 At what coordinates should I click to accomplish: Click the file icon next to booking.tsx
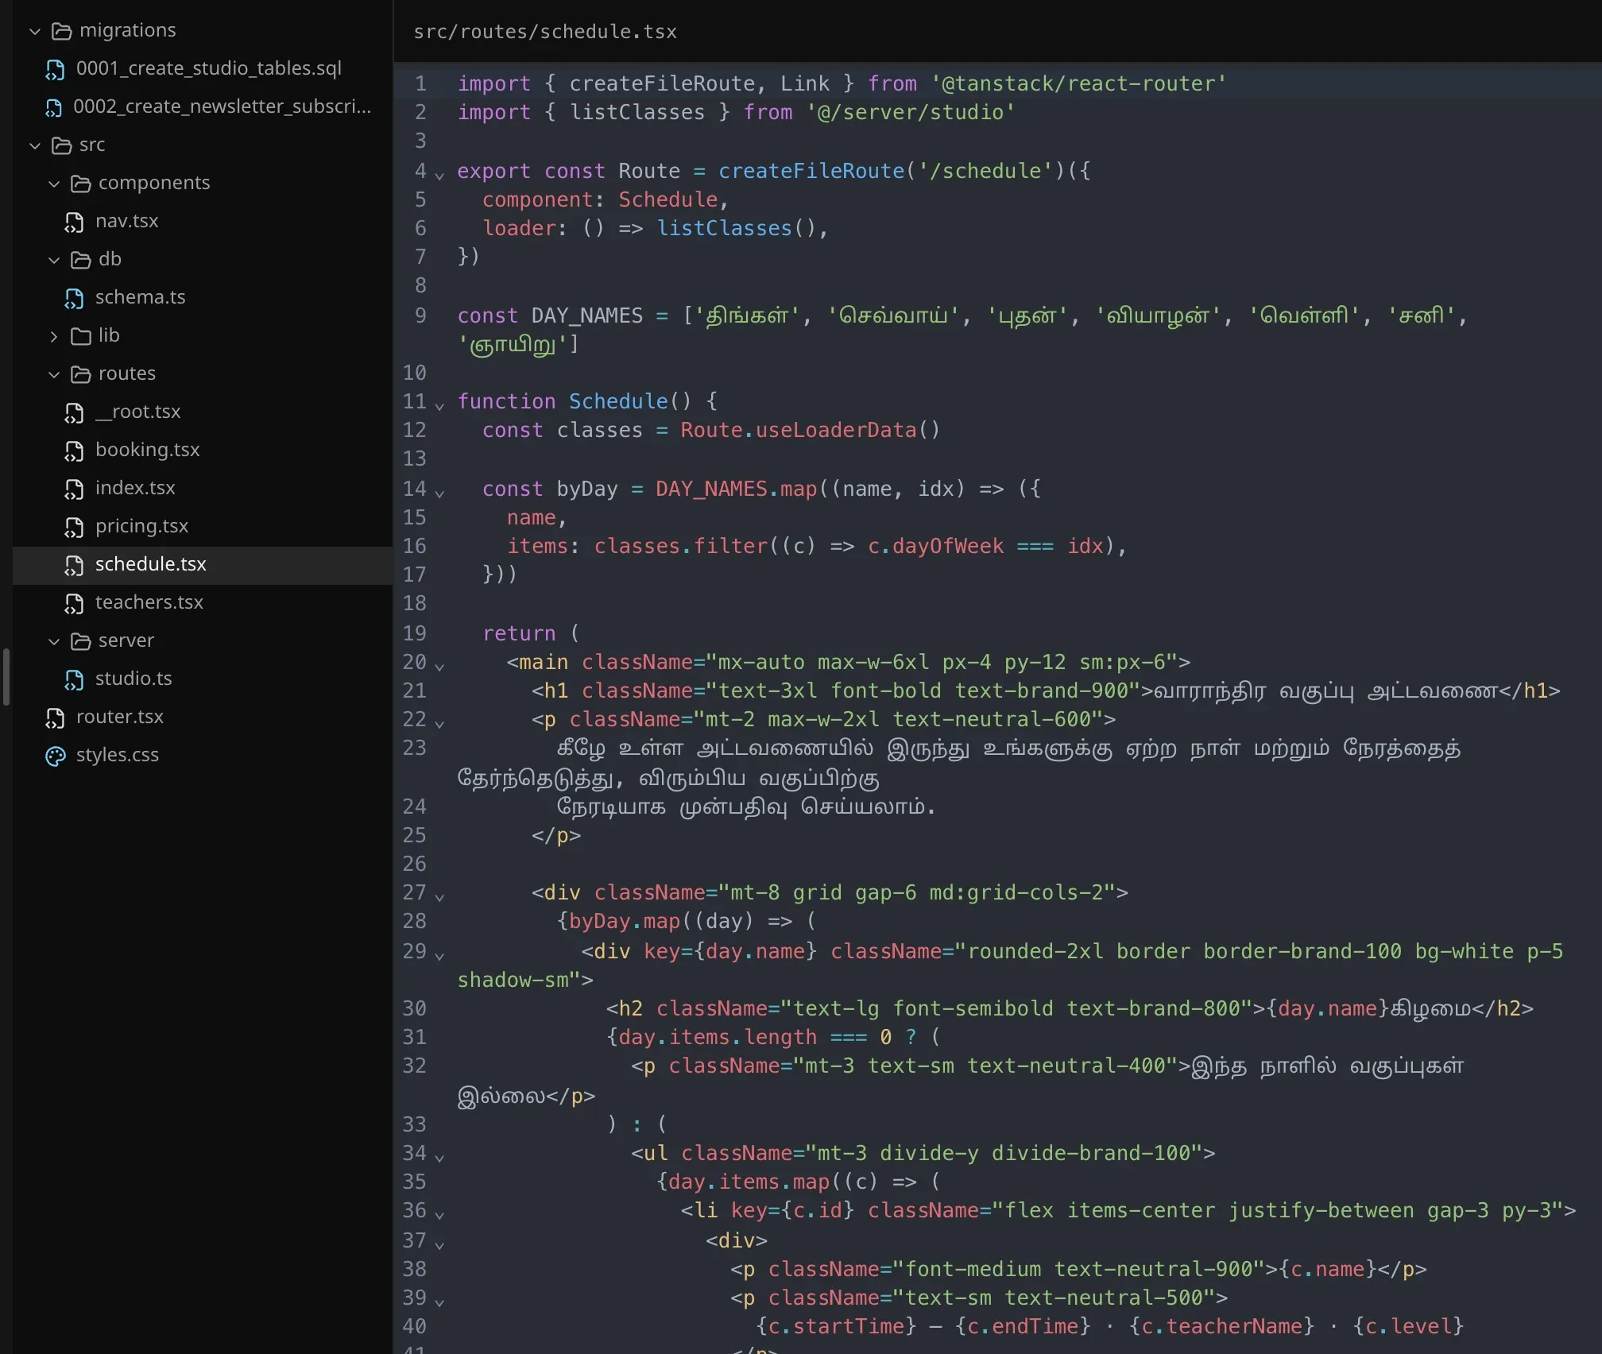tap(74, 451)
